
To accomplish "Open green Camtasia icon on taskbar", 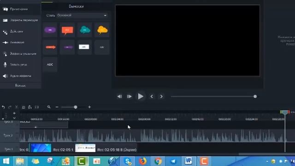I will (82, 161).
